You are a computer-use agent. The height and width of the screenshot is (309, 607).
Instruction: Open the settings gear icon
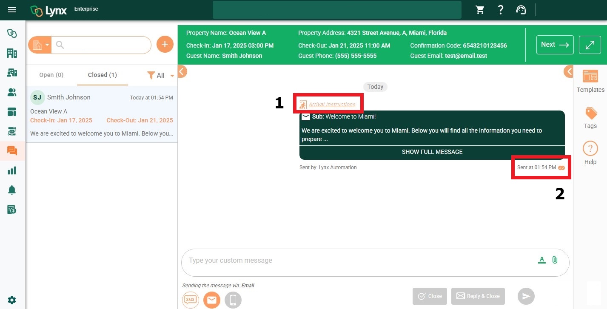click(x=12, y=300)
